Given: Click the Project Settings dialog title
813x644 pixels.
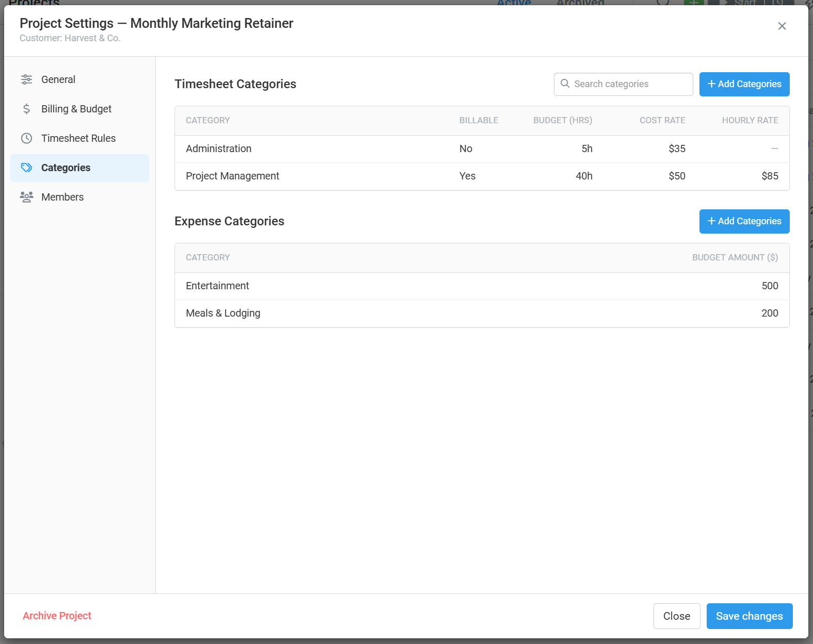Looking at the screenshot, I should point(156,23).
